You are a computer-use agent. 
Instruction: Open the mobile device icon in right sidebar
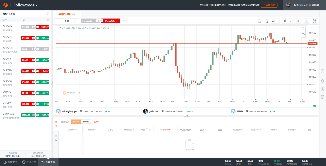coord(322,97)
